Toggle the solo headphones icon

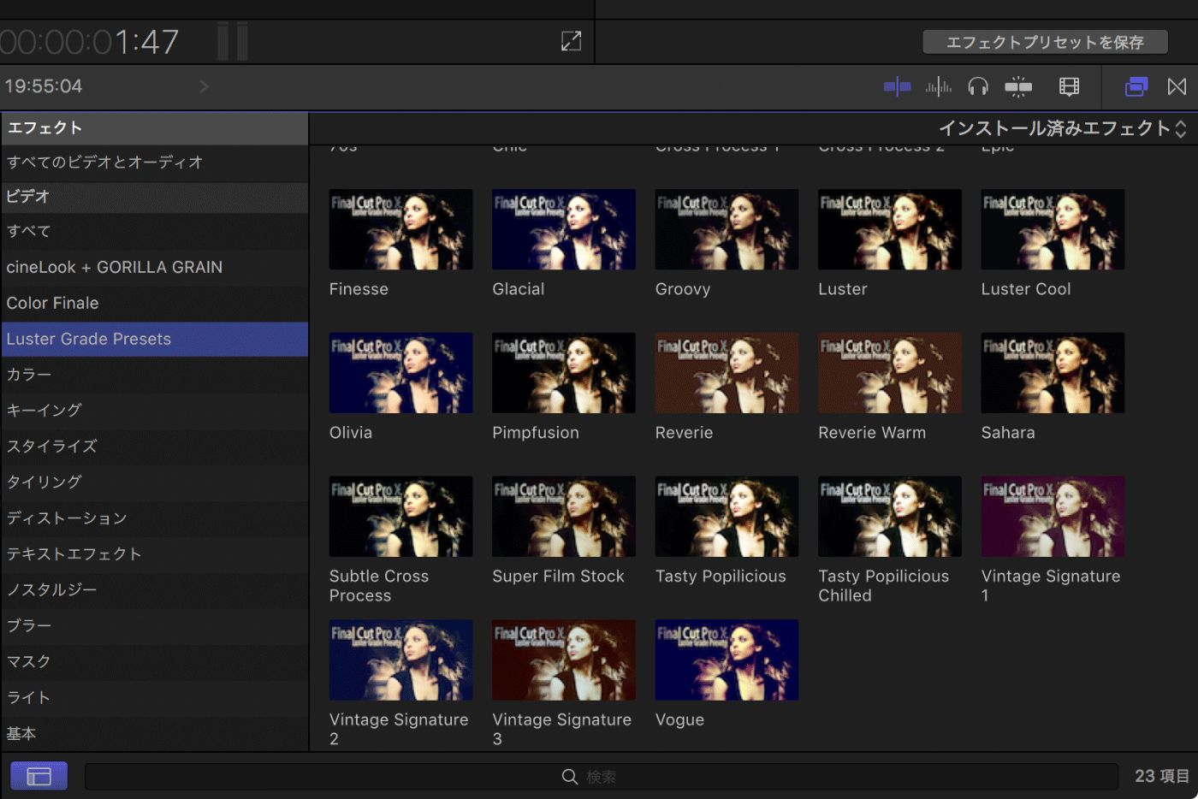(x=978, y=86)
